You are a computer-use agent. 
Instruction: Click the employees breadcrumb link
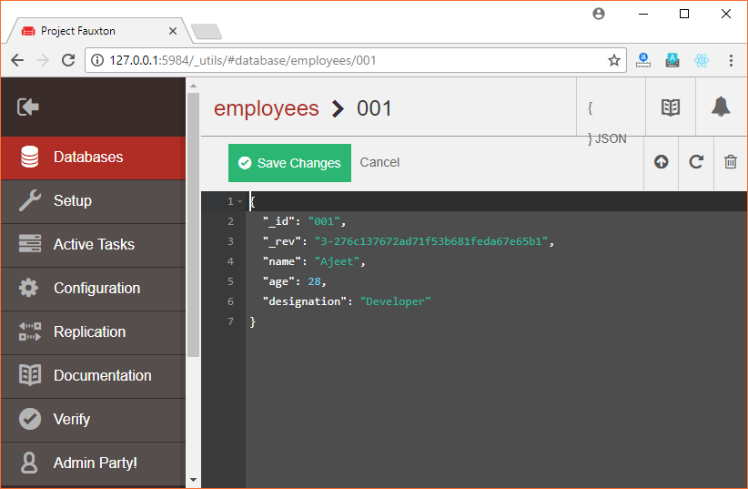tap(267, 108)
